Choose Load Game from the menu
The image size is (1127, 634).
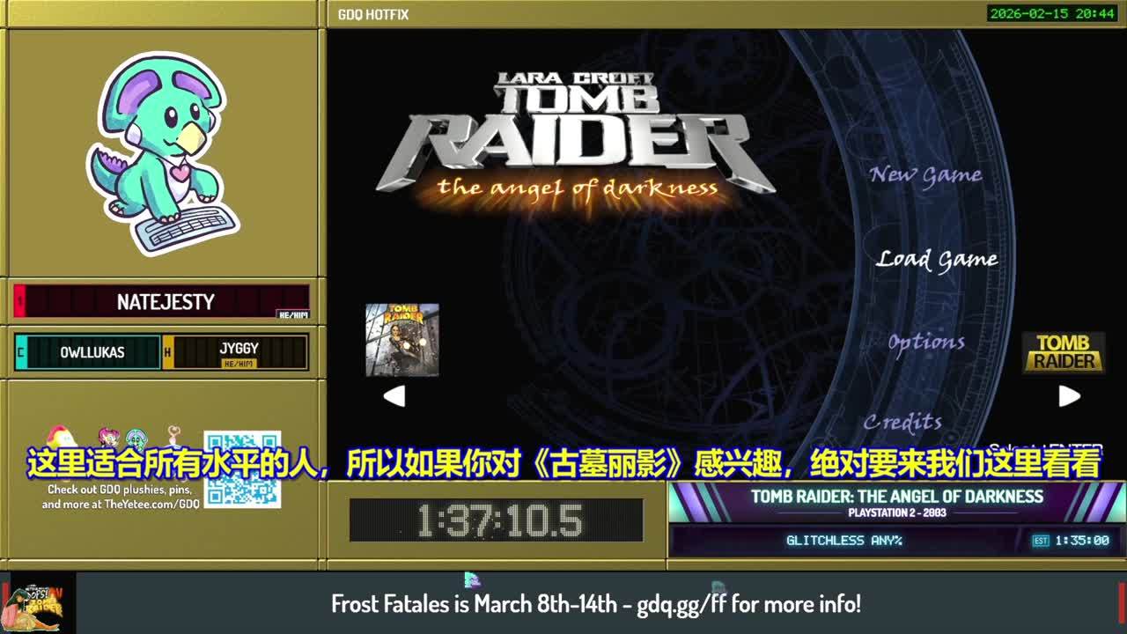tap(937, 259)
